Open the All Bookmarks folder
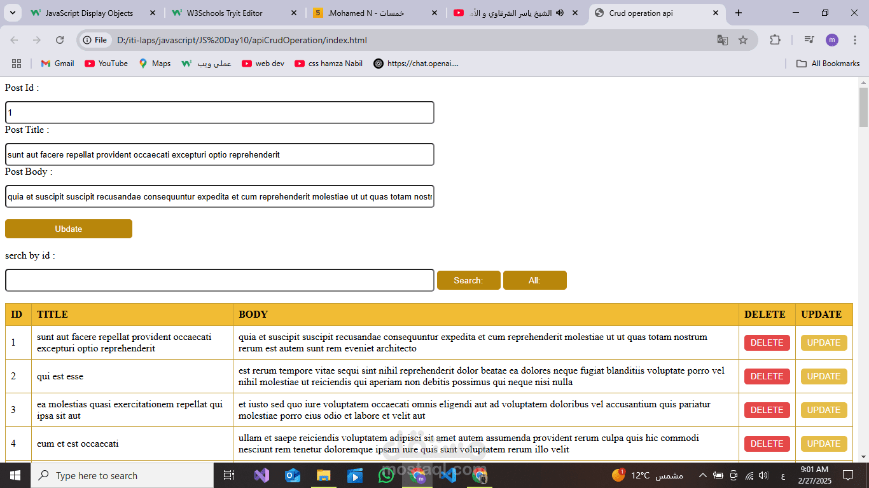The image size is (869, 488). pos(828,64)
